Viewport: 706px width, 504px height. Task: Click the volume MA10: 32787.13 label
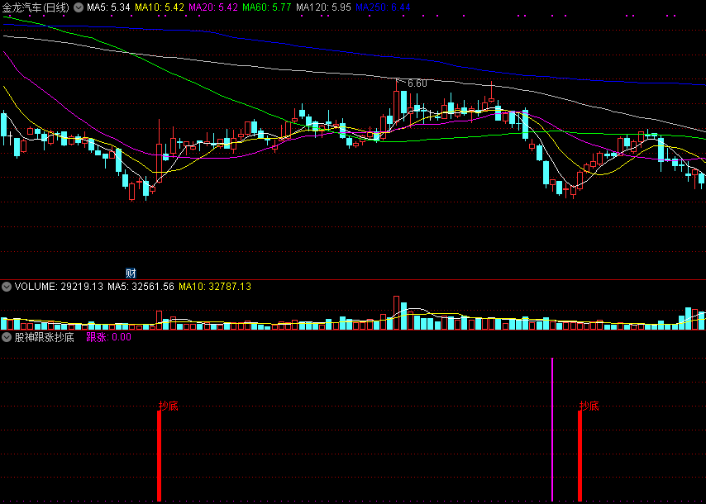click(215, 287)
